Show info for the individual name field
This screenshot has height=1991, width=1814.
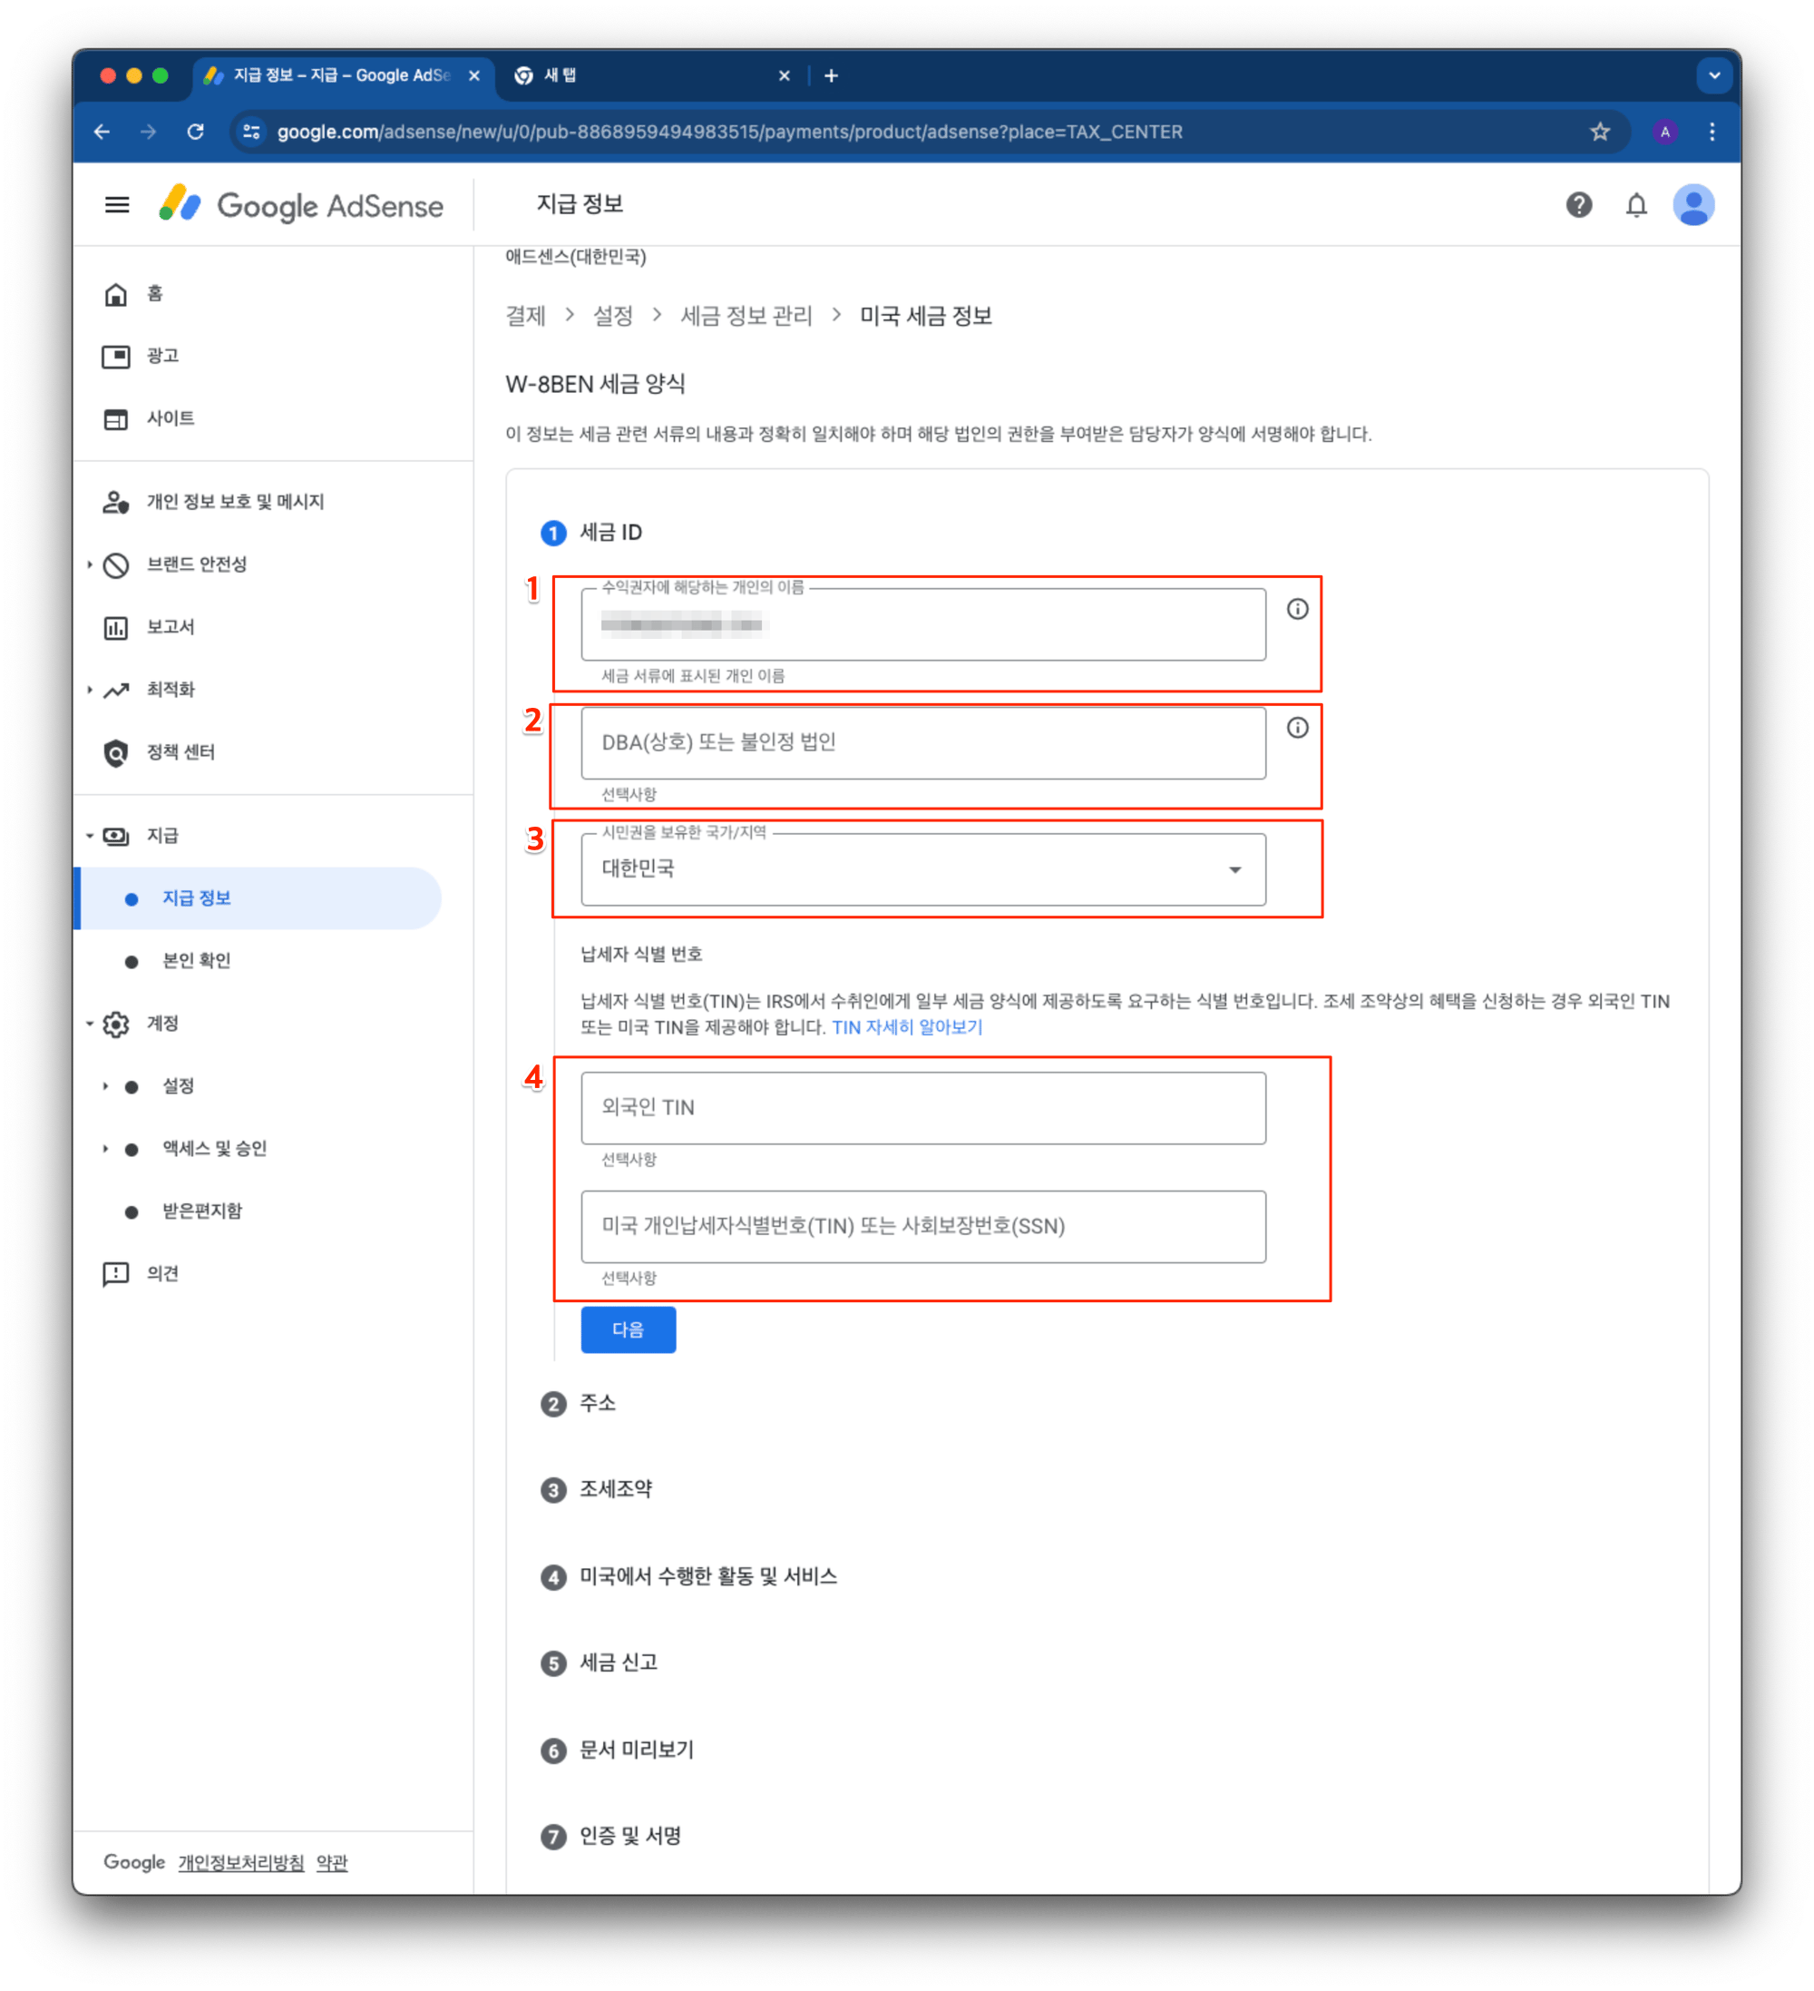1297,609
